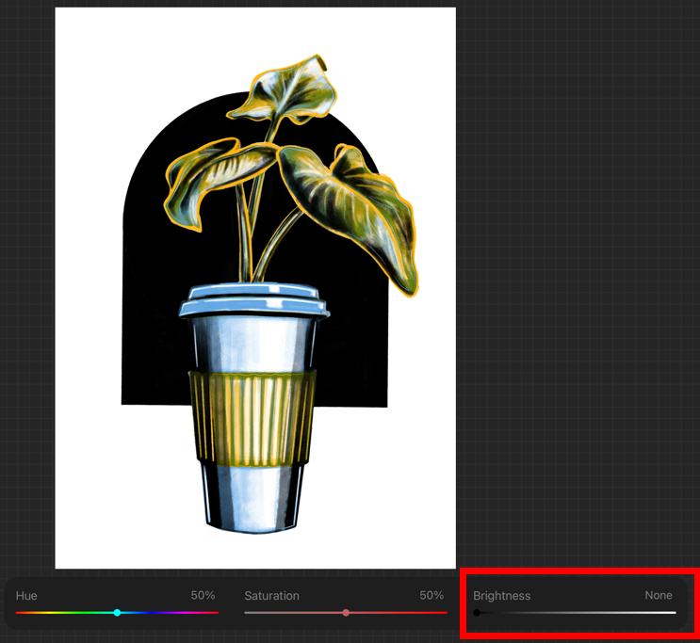The width and height of the screenshot is (700, 643).
Task: Click the Hue label
Action: [x=26, y=596]
